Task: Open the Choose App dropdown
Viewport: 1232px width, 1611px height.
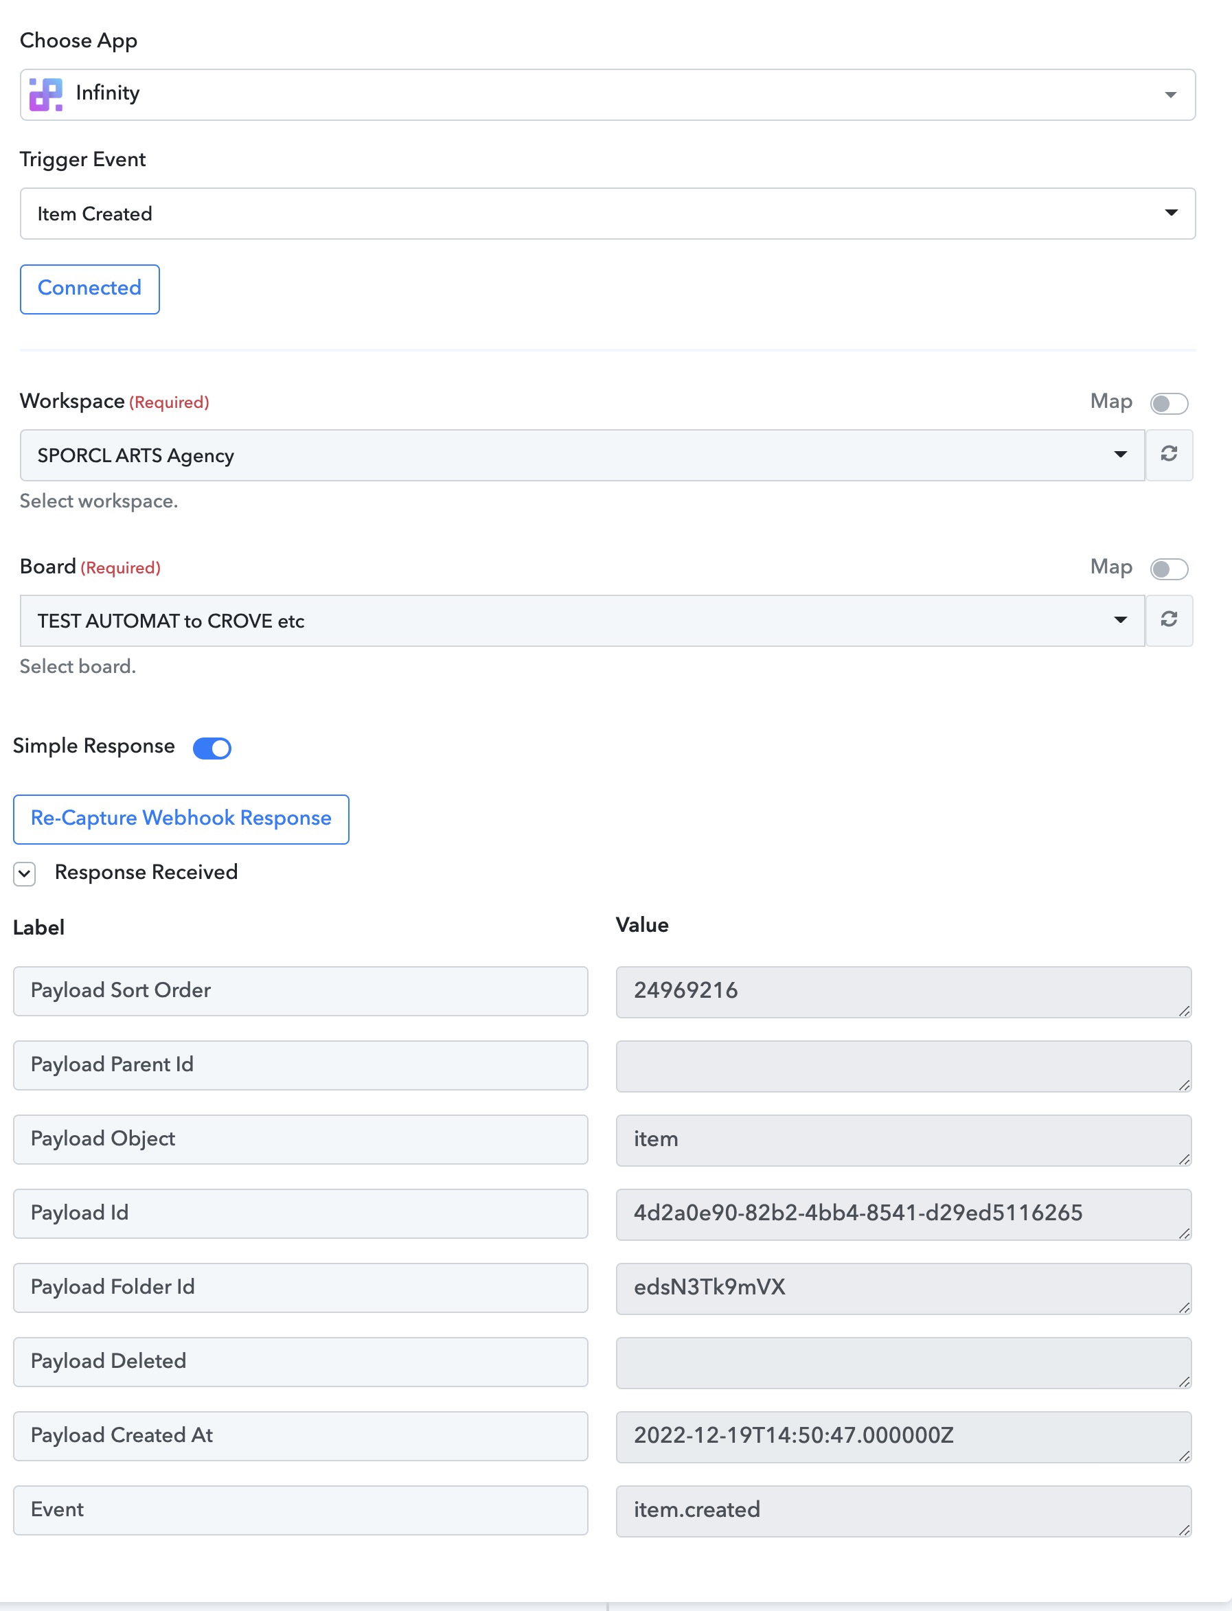Action: point(607,95)
